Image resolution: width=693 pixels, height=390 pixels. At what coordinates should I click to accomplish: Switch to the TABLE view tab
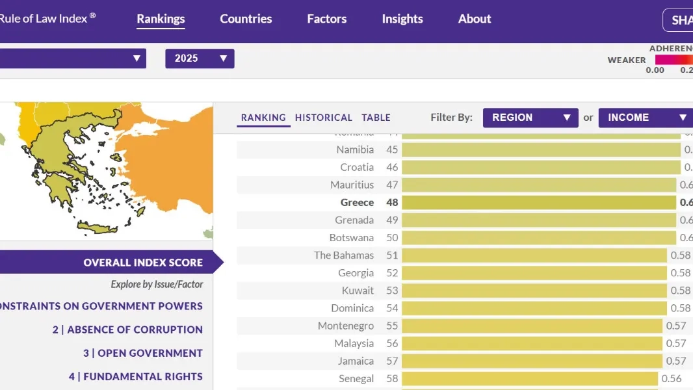pos(376,118)
